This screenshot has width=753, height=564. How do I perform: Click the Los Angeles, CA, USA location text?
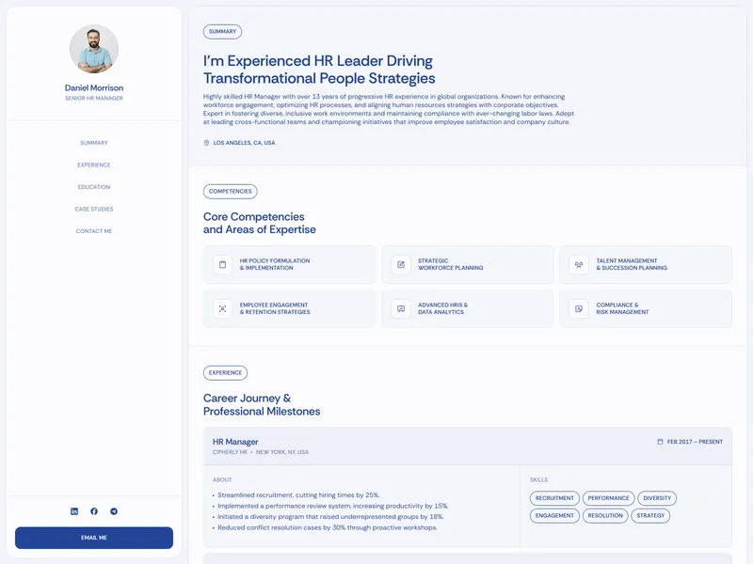pos(244,143)
